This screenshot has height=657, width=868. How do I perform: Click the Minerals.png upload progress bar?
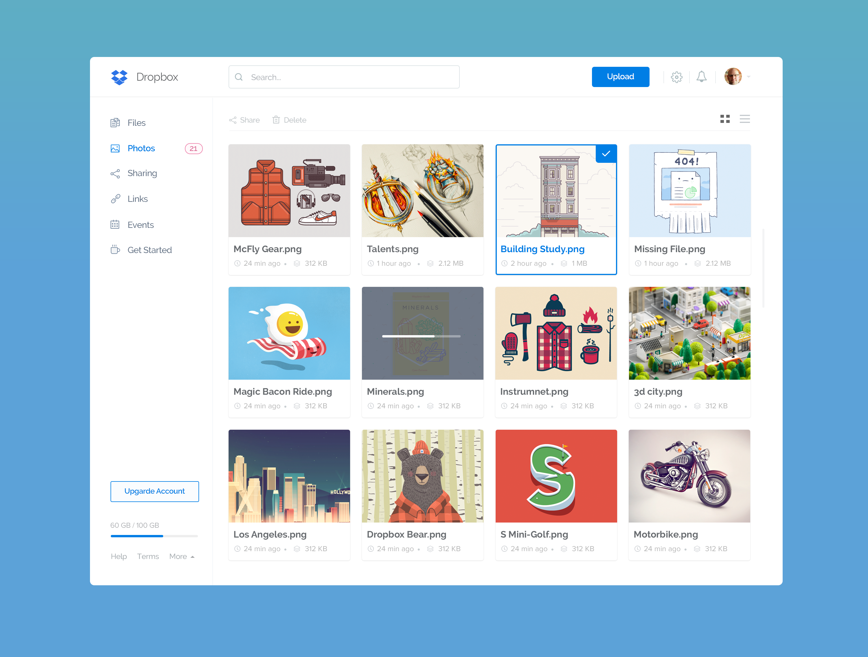click(x=422, y=336)
